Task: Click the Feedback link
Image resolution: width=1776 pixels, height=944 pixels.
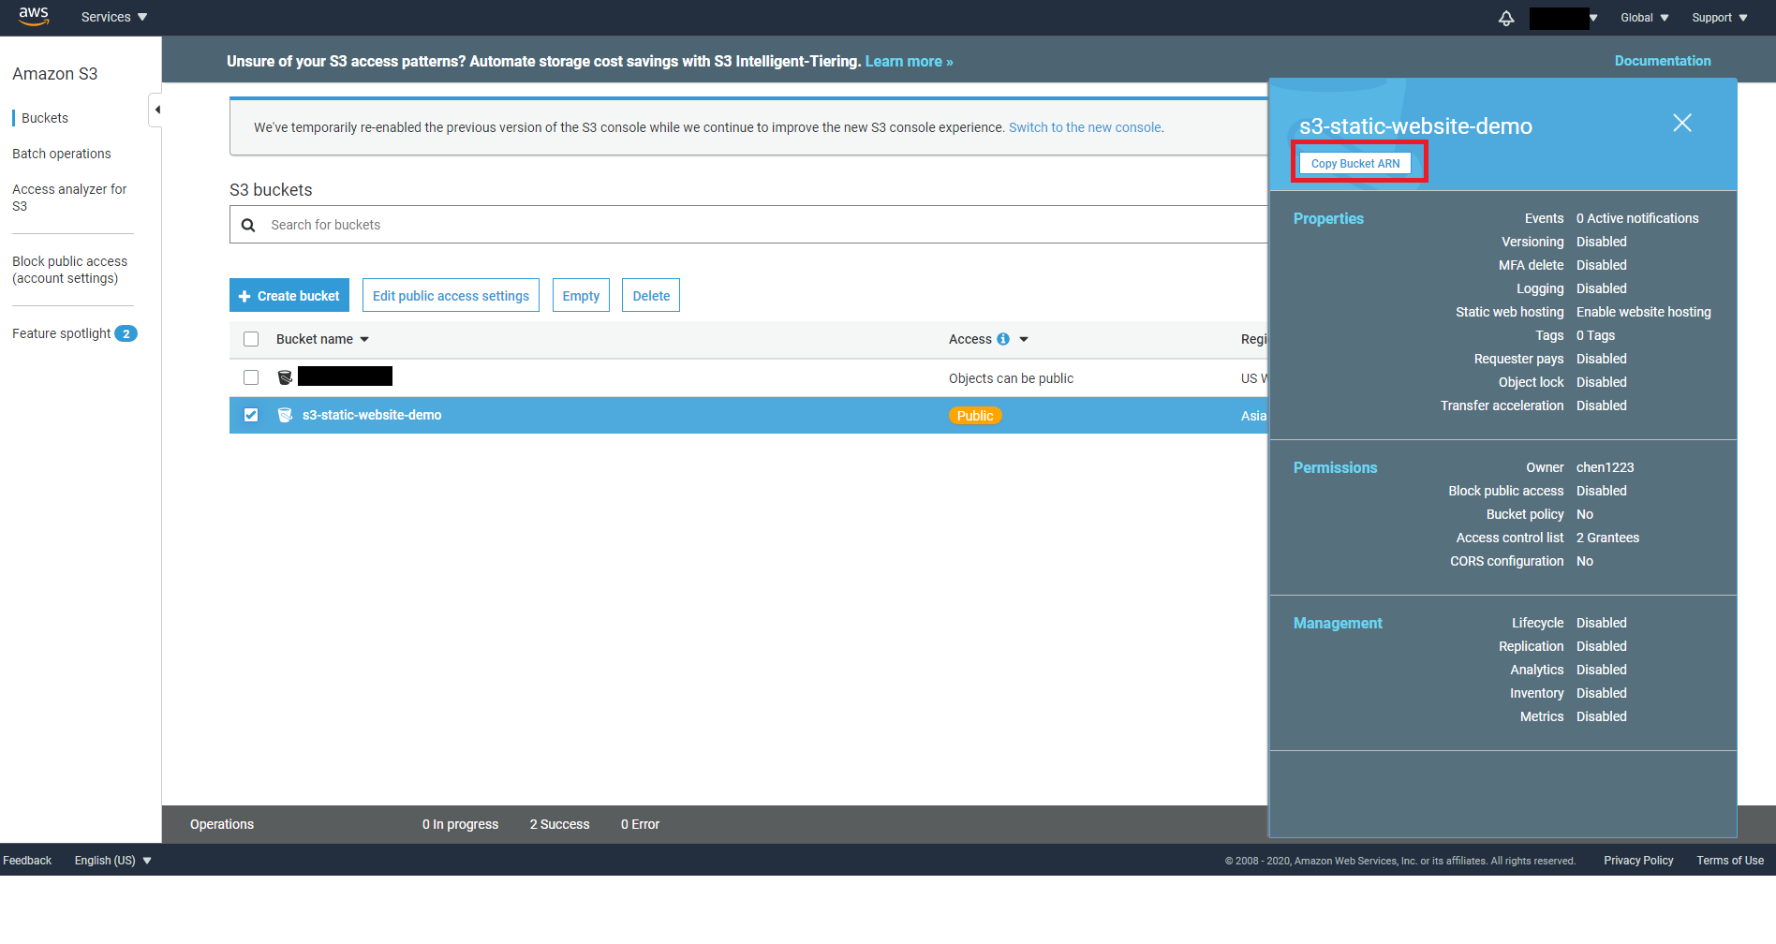Action: click(x=27, y=861)
